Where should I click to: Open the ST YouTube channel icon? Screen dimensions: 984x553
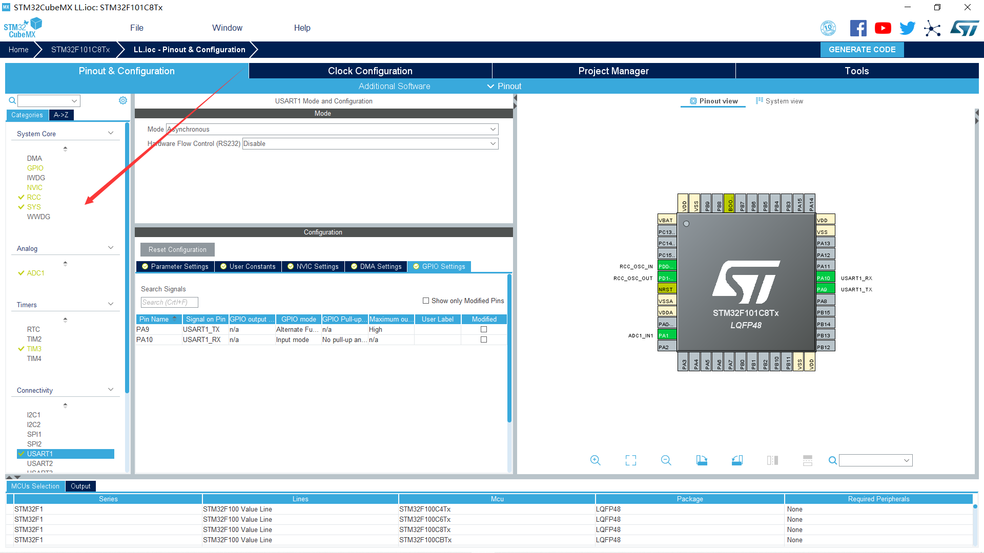pos(883,28)
